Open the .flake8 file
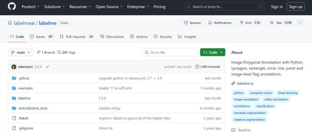Viewport: 312px width, 132px height. 23,118
